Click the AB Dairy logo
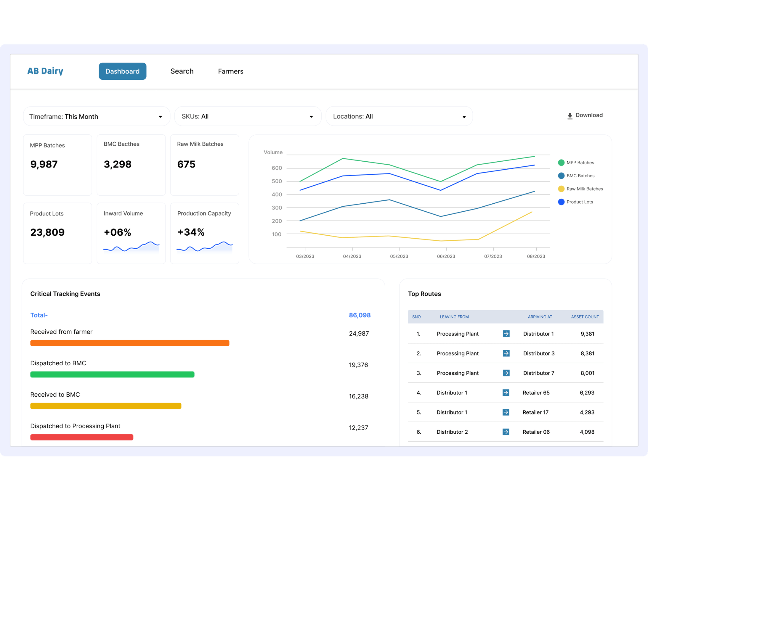The image size is (770, 619). pos(45,71)
